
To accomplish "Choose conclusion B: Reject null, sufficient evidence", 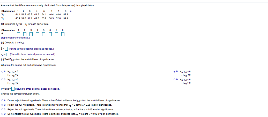I will click(2, 105).
